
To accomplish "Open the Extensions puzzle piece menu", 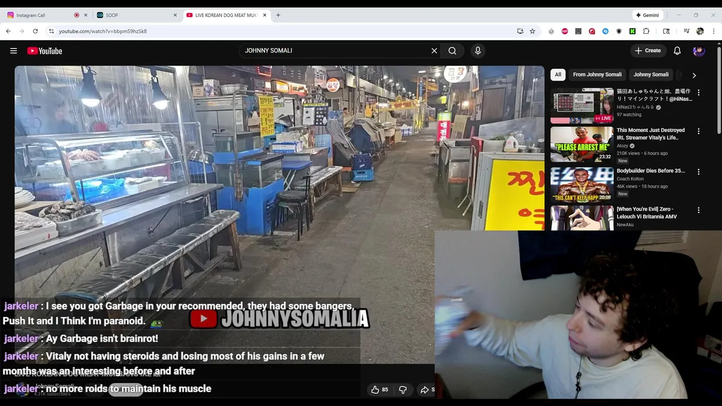I will (646, 31).
